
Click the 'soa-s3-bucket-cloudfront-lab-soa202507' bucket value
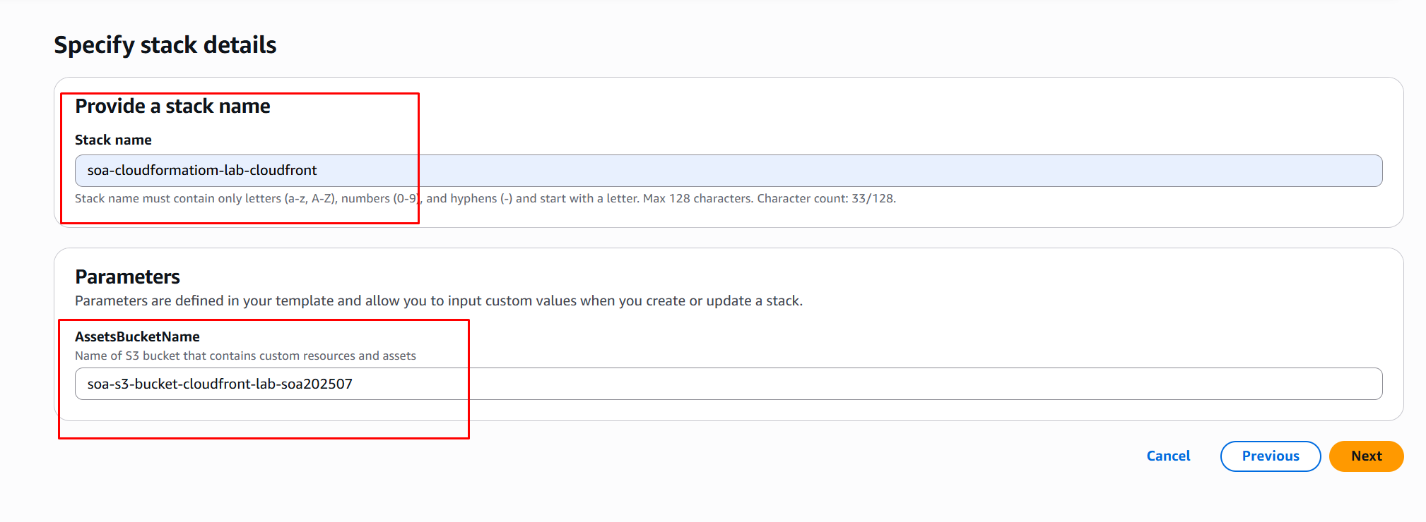[220, 384]
